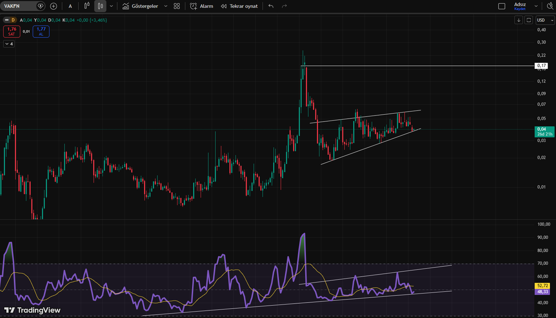This screenshot has width=556, height=318.
Task: Open the USD currency dropdown
Action: [x=545, y=20]
